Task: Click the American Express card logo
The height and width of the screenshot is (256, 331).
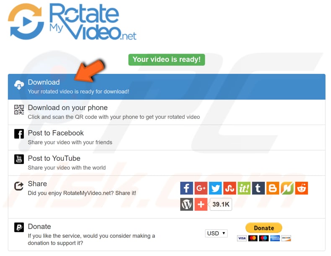Action: (275, 238)
